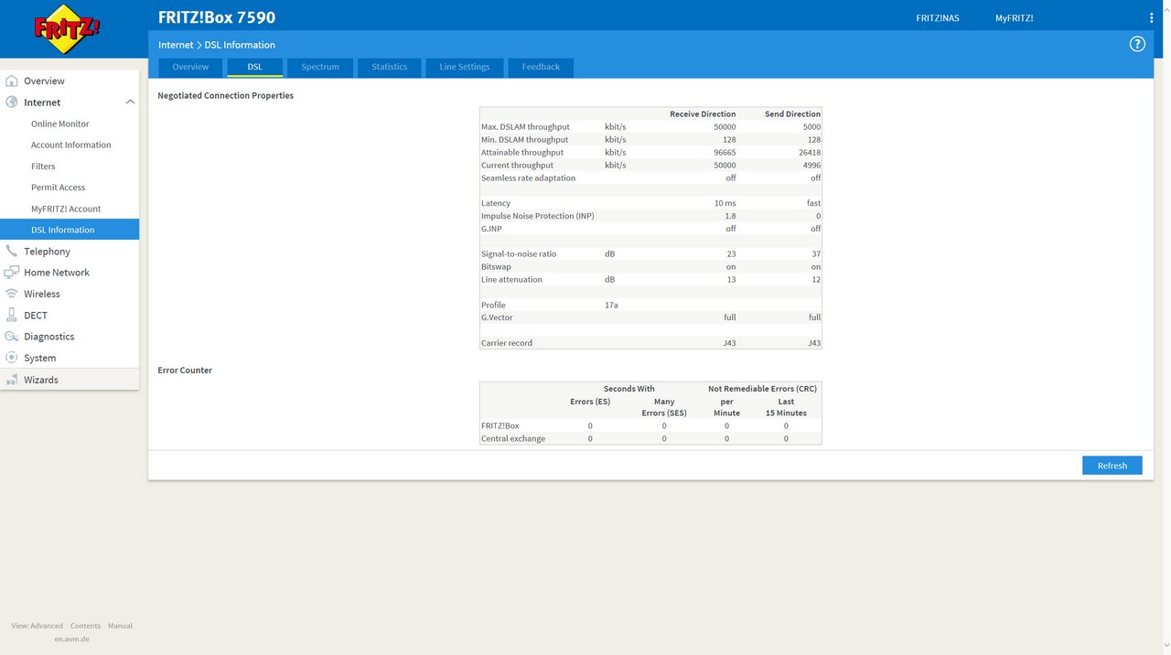The height and width of the screenshot is (655, 1171).
Task: Open Account Information page
Action: pos(70,145)
